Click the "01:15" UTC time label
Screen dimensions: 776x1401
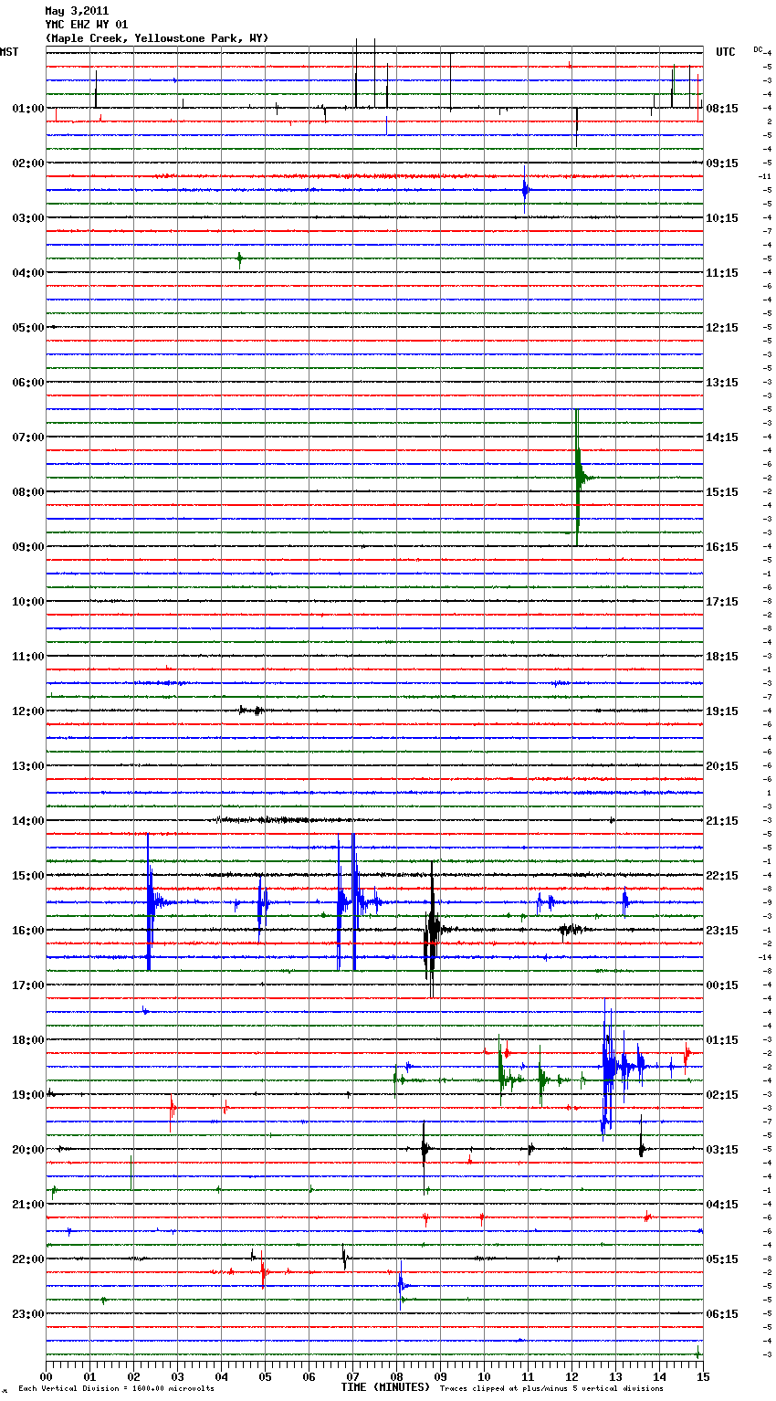click(x=722, y=1040)
